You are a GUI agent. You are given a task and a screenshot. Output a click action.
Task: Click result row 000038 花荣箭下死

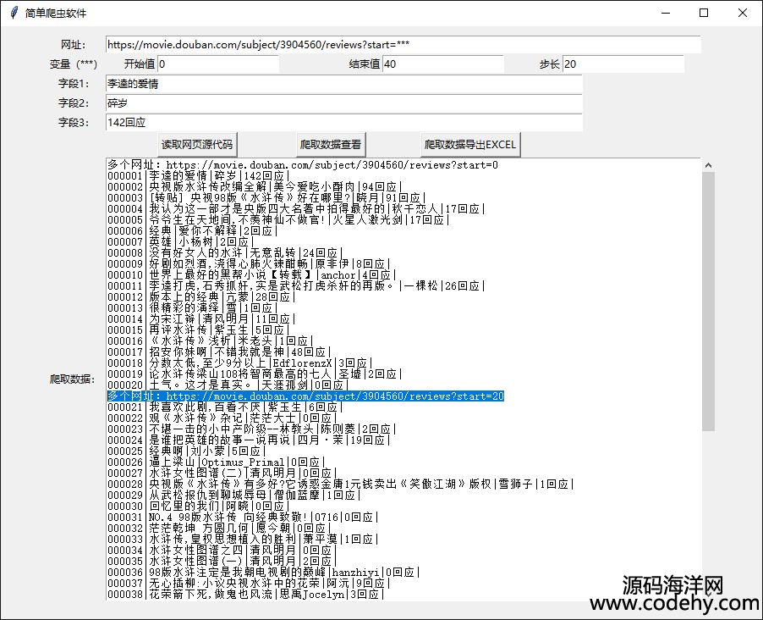click(244, 595)
